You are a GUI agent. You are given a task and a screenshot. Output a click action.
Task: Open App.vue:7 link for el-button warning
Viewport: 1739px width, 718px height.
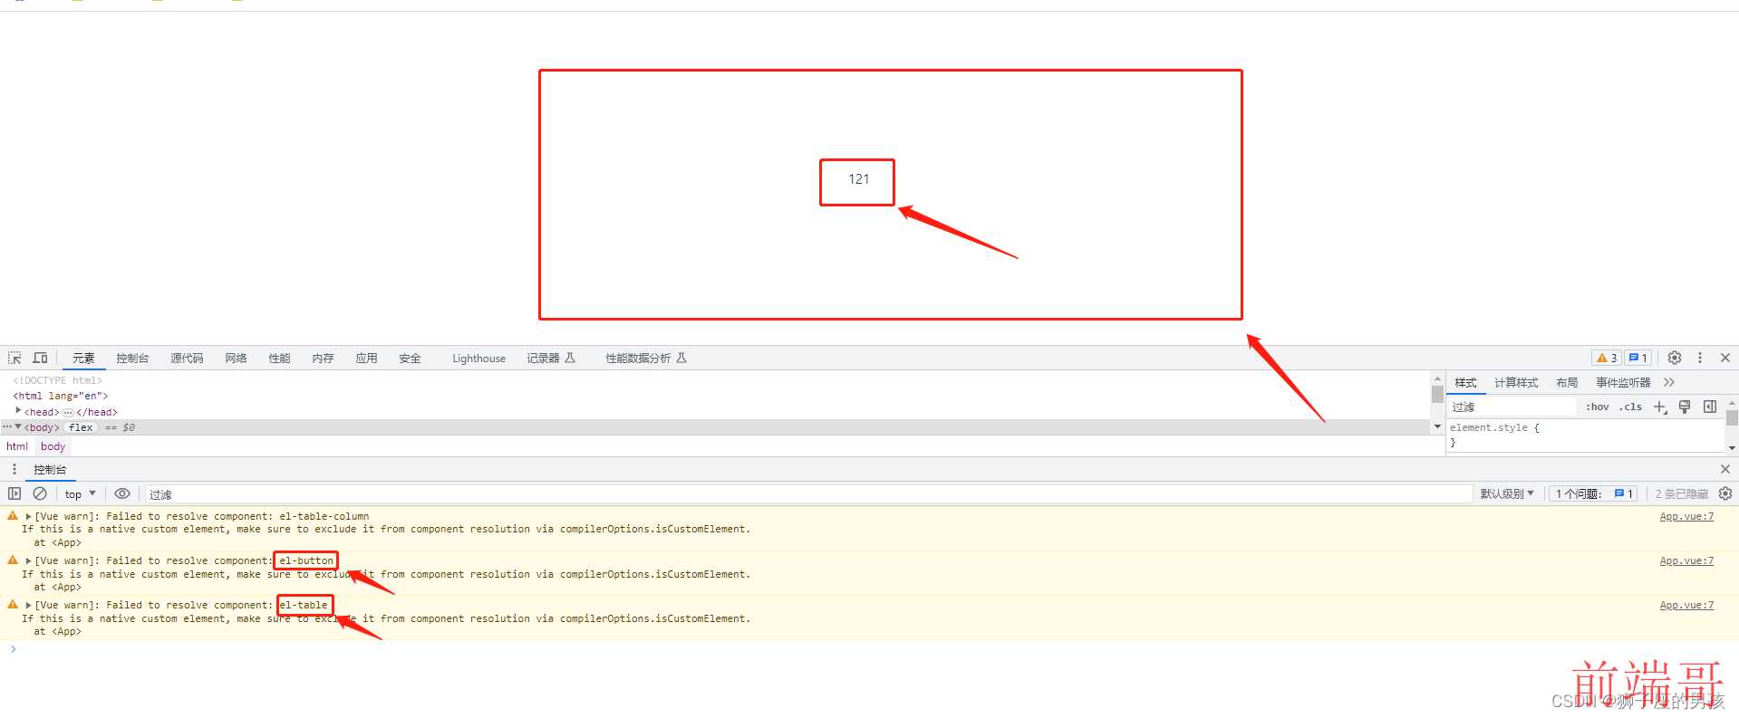(x=1686, y=560)
